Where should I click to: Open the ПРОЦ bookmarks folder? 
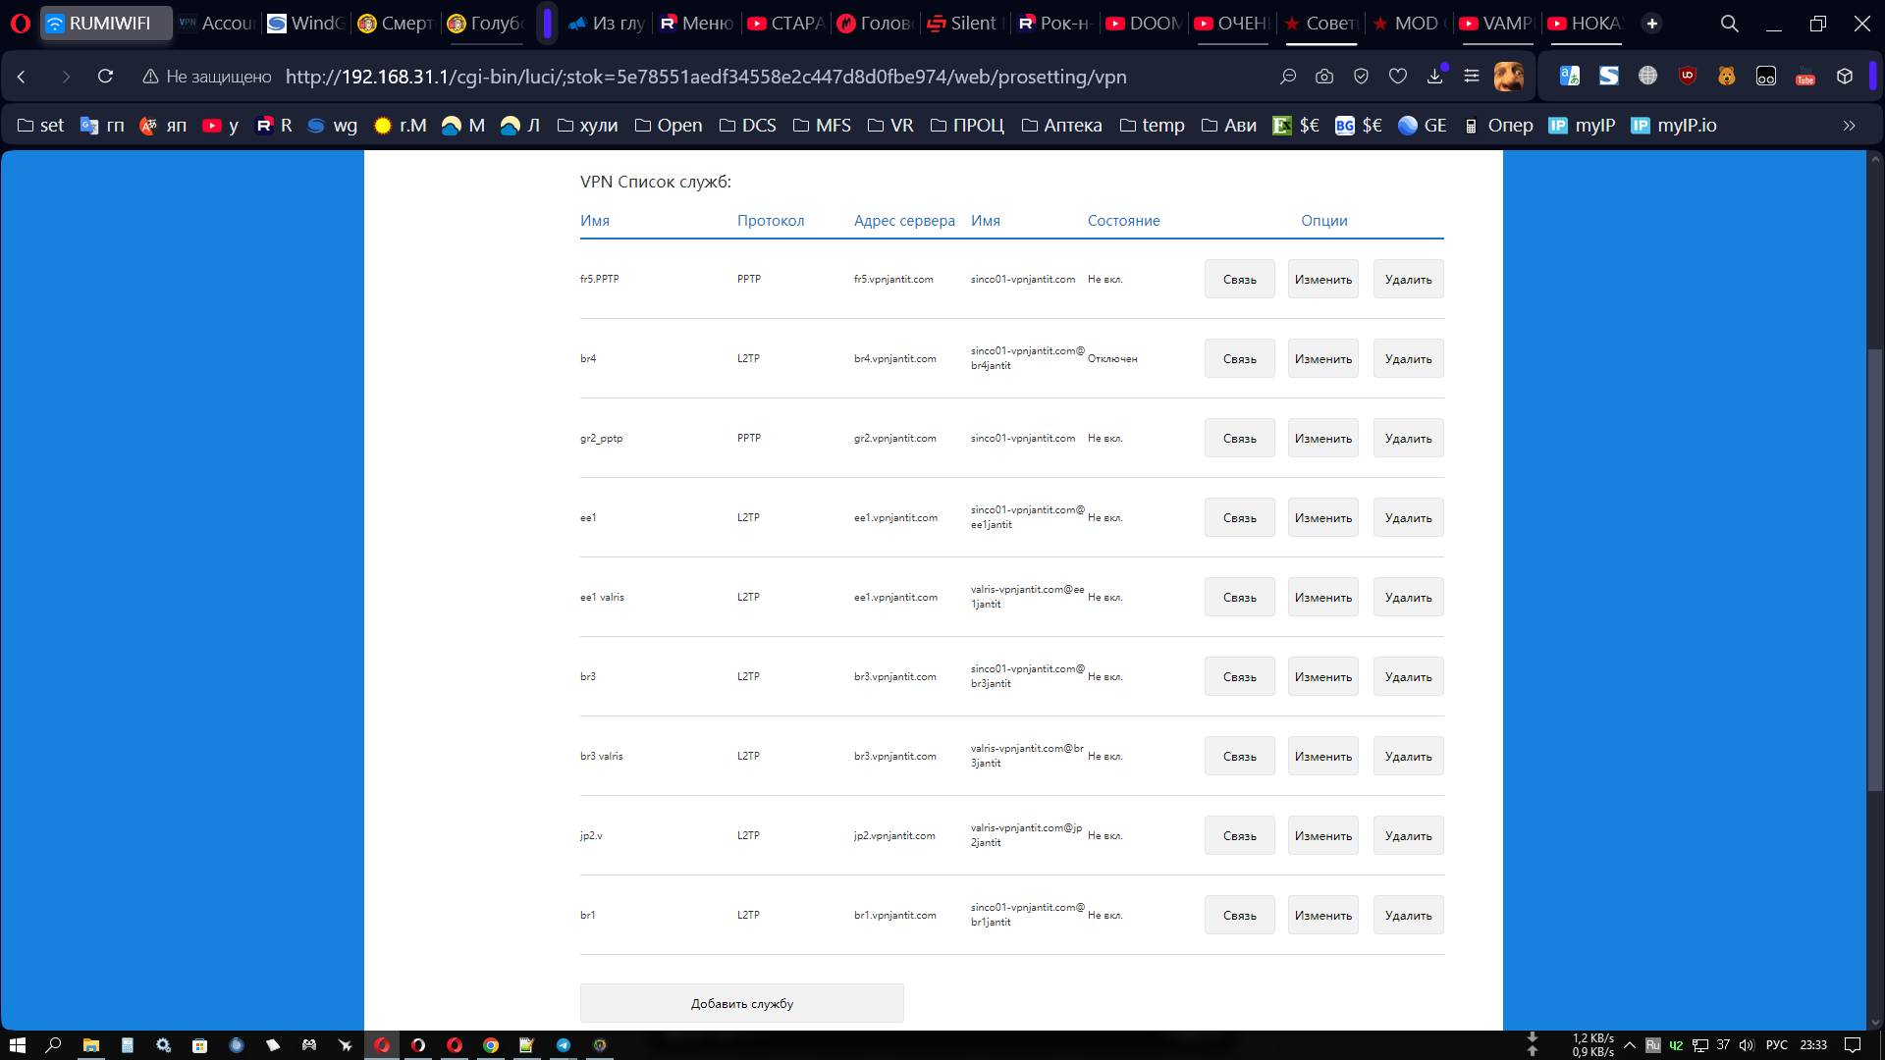click(967, 126)
